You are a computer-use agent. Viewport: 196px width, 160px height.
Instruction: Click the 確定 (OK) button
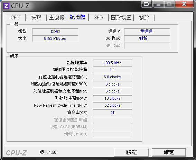169,152
